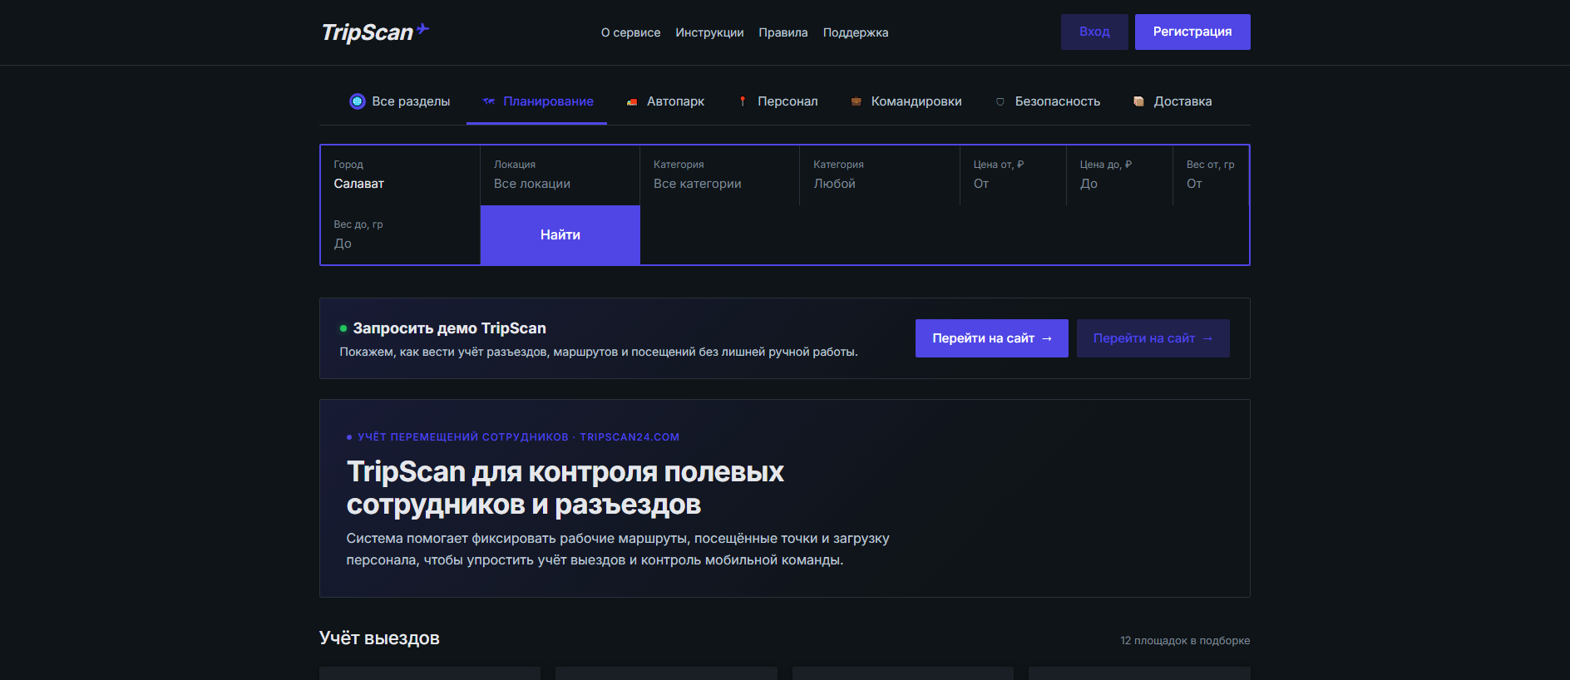Focus the Вес до weight field

point(400,235)
